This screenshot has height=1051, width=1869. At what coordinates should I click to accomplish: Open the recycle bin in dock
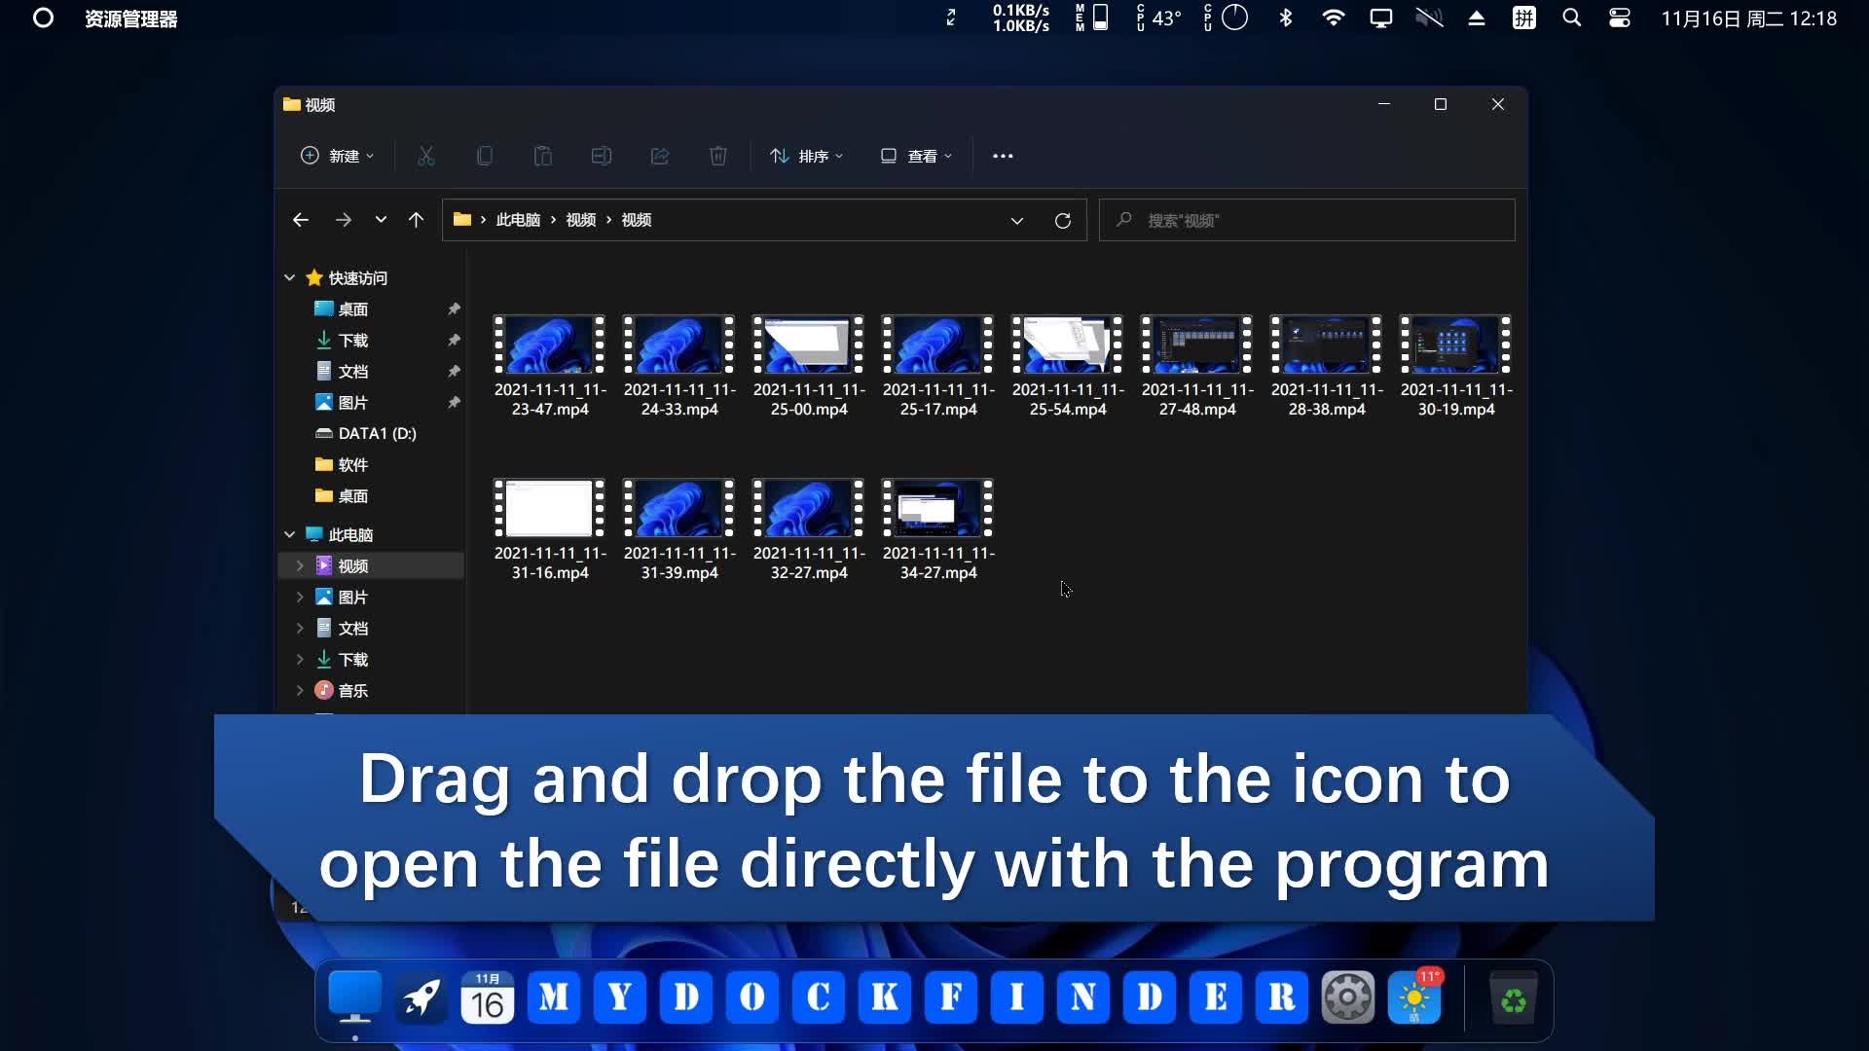tap(1513, 998)
